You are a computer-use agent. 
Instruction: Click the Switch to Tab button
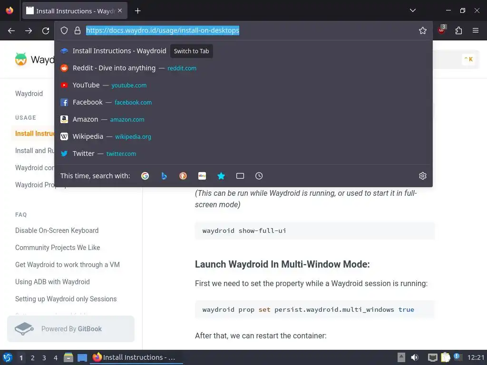click(x=191, y=51)
